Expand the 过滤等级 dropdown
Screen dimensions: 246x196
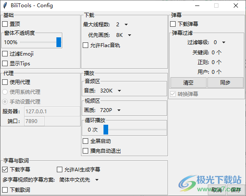(x=219, y=42)
